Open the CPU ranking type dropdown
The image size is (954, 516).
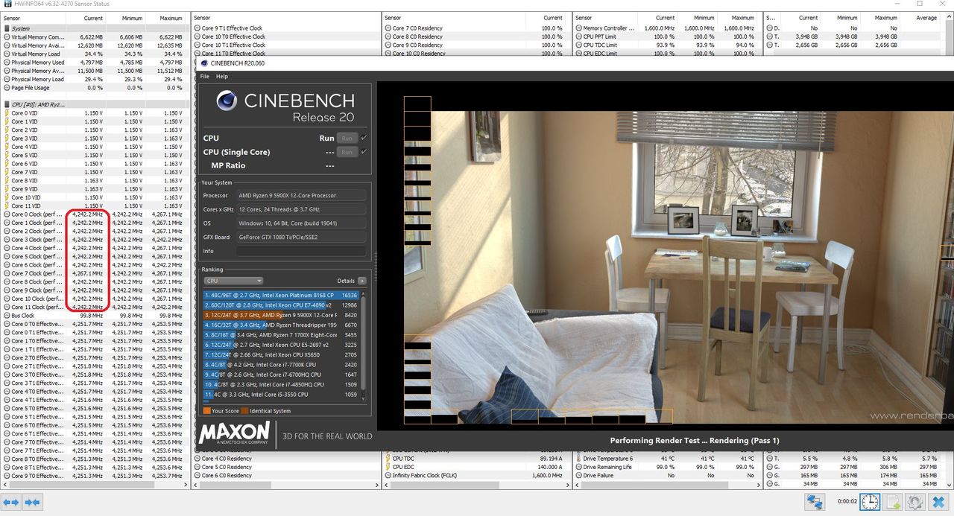pyautogui.click(x=233, y=281)
